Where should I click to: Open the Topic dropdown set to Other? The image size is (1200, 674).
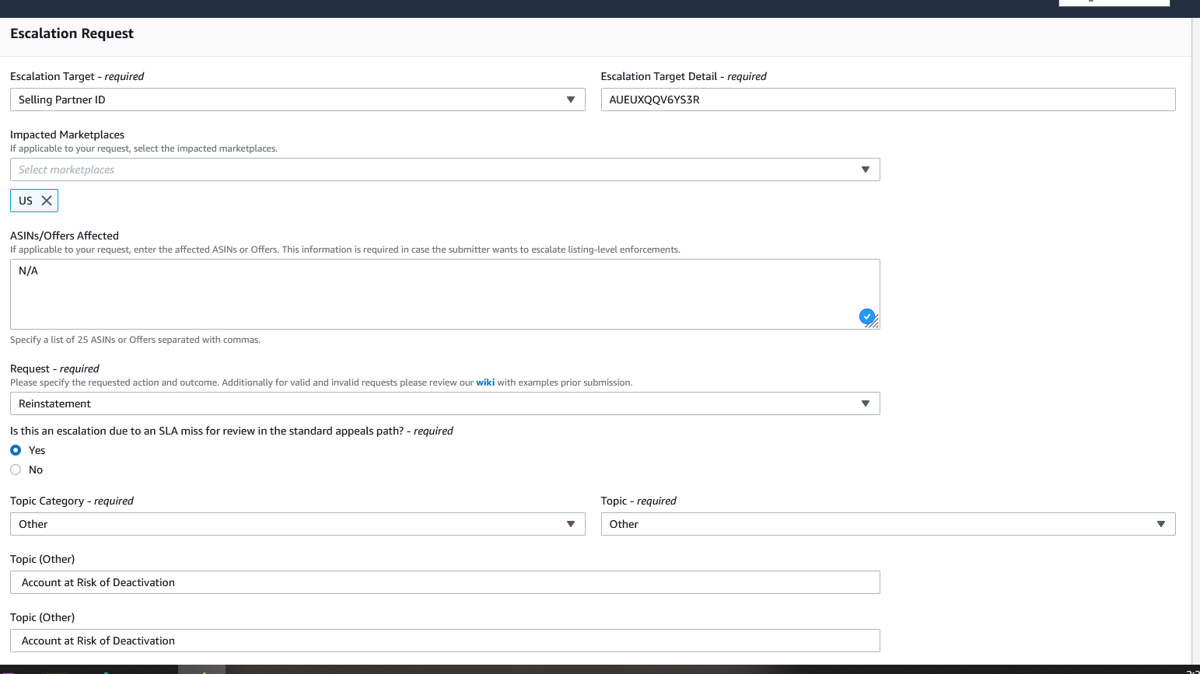887,524
